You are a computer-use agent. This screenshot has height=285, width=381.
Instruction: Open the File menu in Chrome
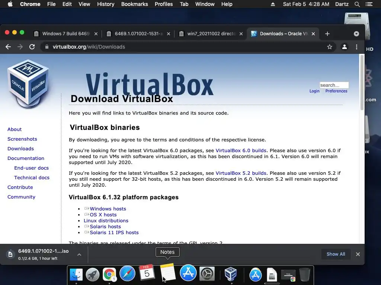pyautogui.click(x=51, y=4)
